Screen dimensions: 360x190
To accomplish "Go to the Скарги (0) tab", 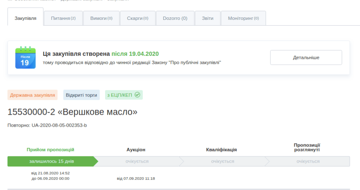I will 137,18.
